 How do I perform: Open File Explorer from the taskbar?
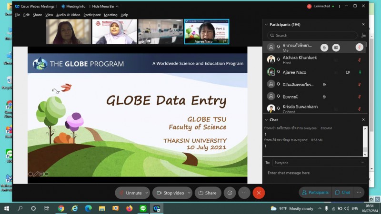[x=102, y=208]
